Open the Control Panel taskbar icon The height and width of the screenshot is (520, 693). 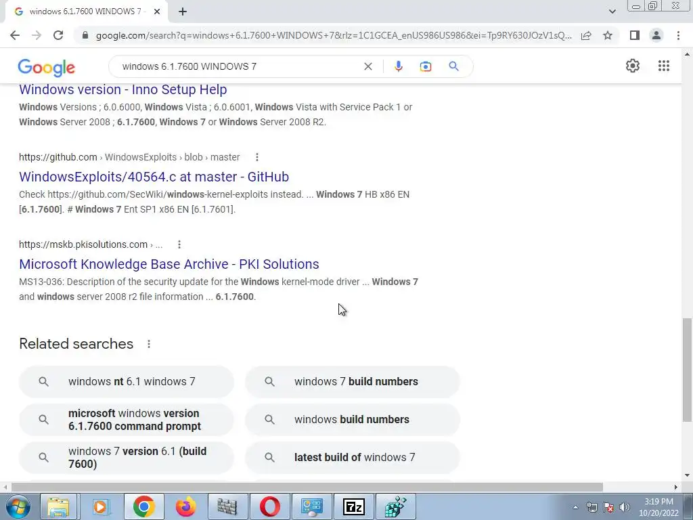[312, 506]
